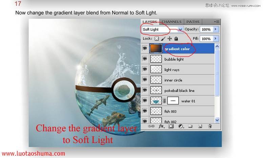The width and height of the screenshot is (264, 158).
Task: Select the water 01 layer thumbnail
Action: coord(156,100)
